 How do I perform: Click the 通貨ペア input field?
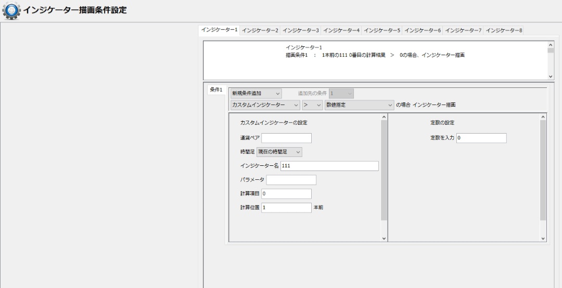pyautogui.click(x=286, y=138)
